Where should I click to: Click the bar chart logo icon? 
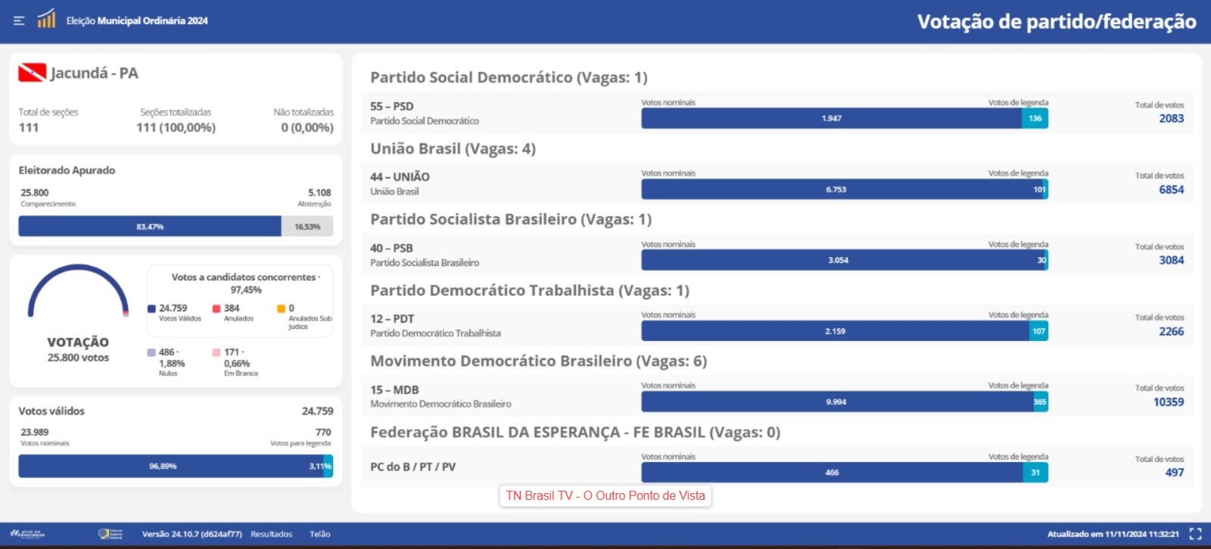tap(46, 18)
